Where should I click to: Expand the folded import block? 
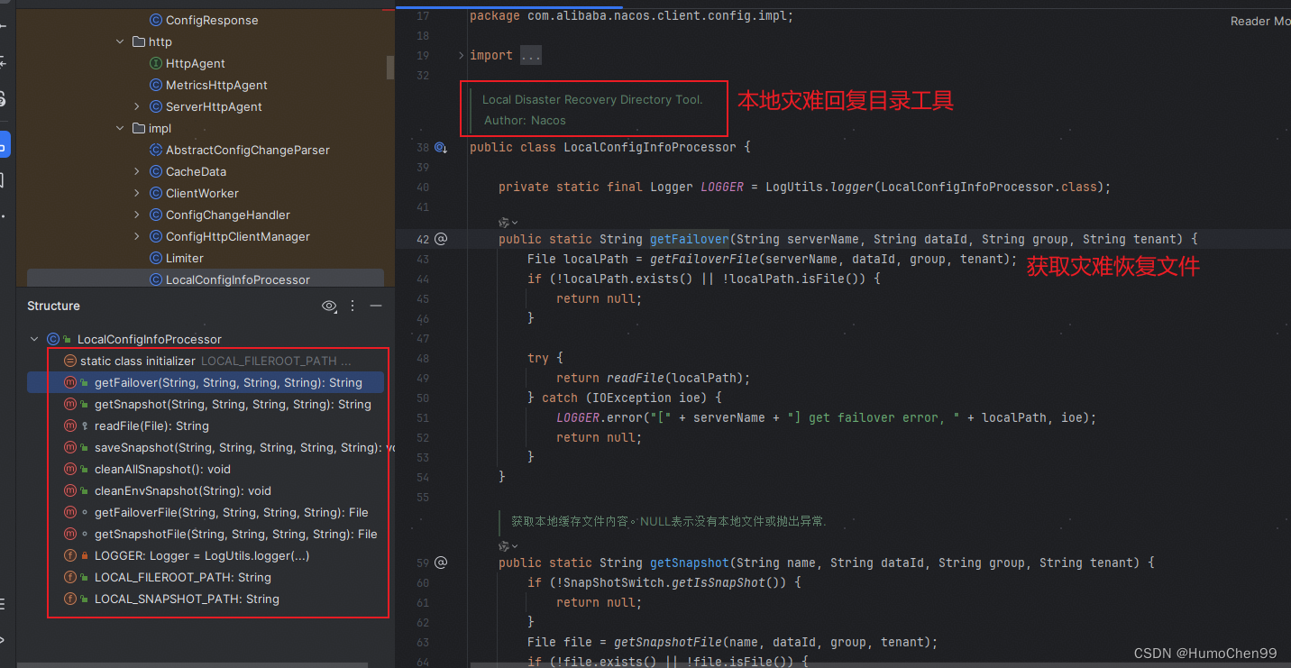(x=461, y=55)
